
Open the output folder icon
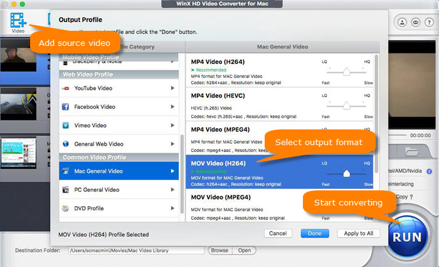coord(411,152)
